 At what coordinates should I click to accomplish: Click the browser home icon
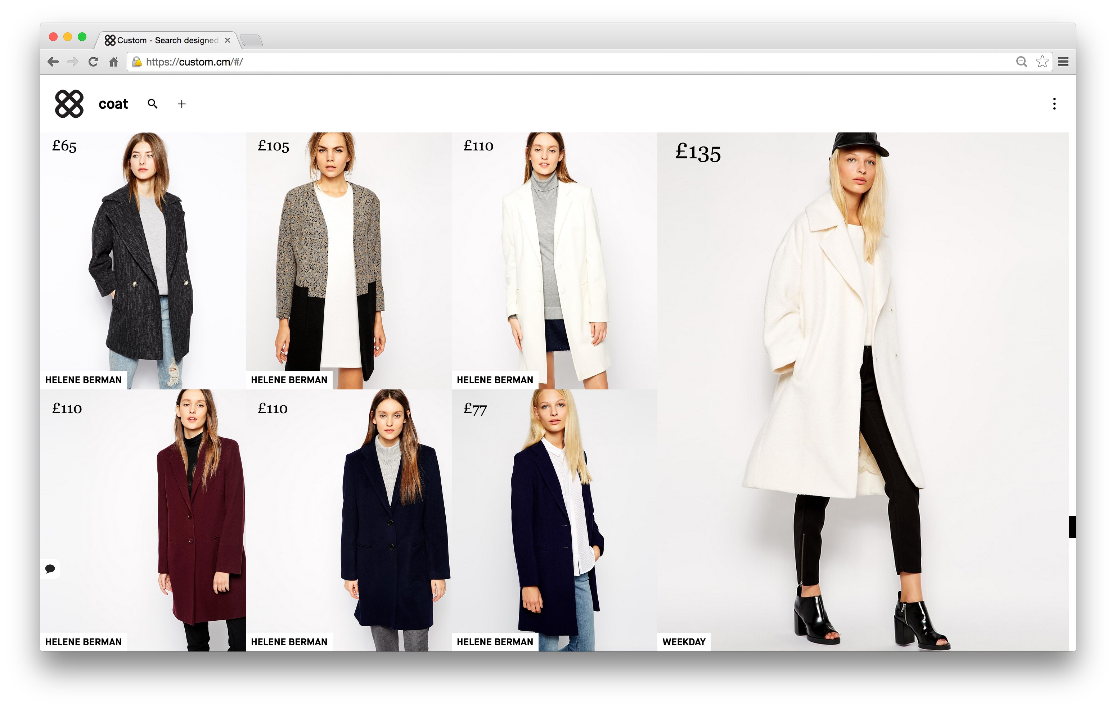click(113, 62)
